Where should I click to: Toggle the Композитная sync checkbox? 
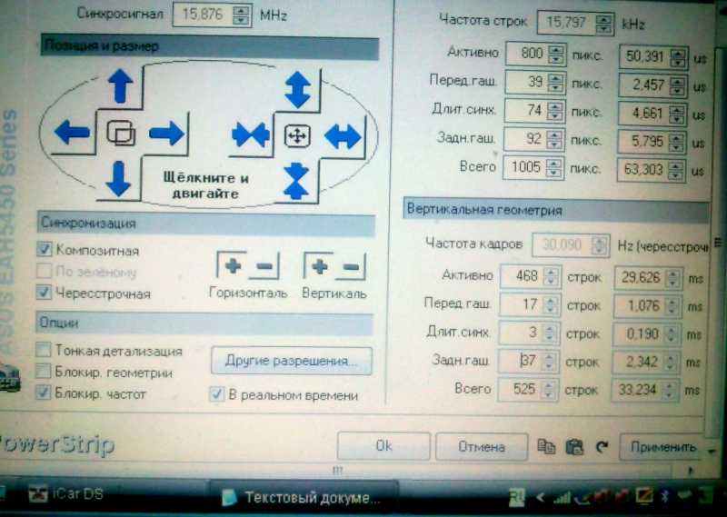coord(44,250)
